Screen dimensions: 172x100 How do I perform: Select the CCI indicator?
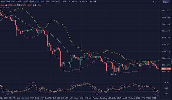tap(58, 98)
